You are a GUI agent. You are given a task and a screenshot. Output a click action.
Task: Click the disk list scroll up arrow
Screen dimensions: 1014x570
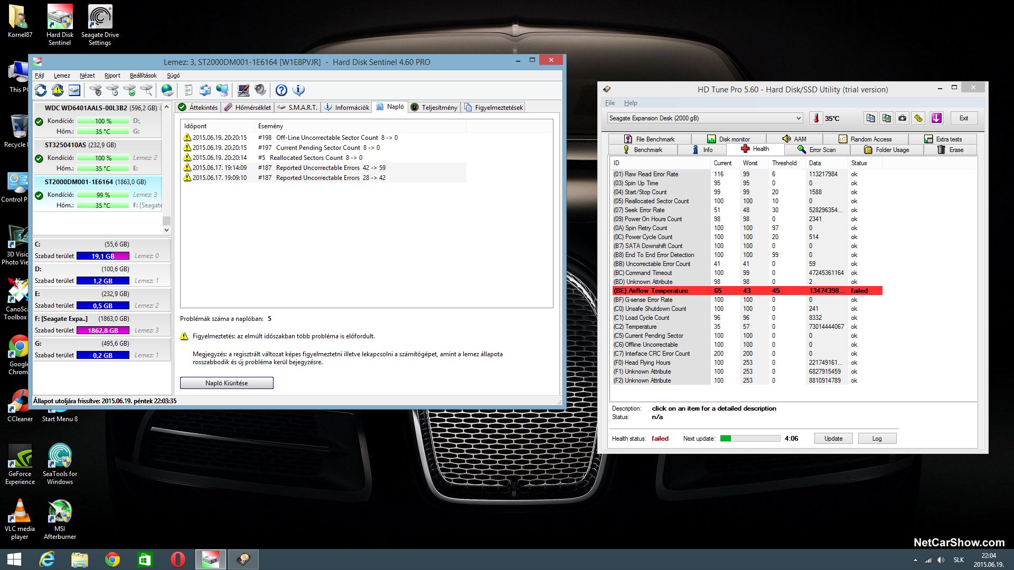coord(166,107)
